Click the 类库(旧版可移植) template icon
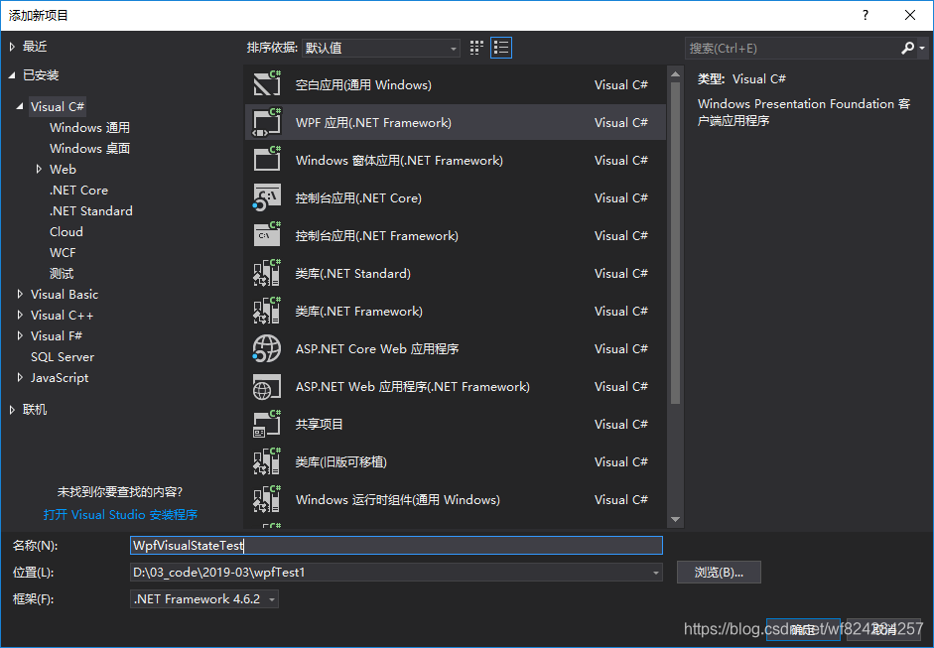Viewport: 934px width, 648px height. (267, 461)
